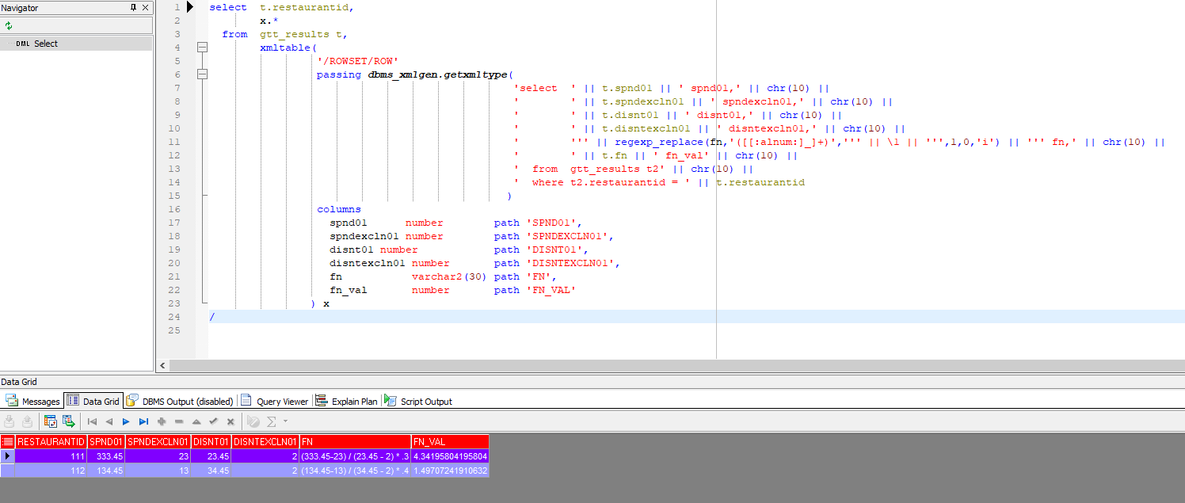Go to the next record in grid
Screen dimensions: 1185x503
click(x=126, y=421)
